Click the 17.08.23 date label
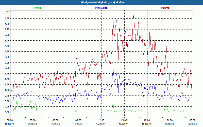Viewport: 203px width, 127px height. [x=192, y=124]
